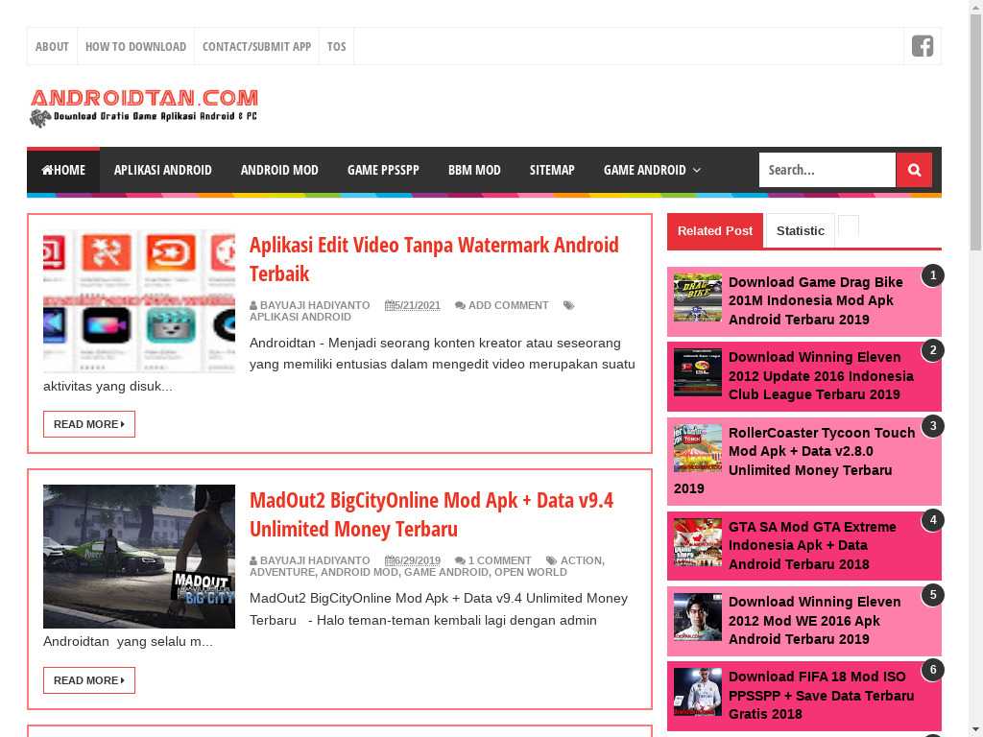Switch to the Statistic tab
This screenshot has width=983, height=737.
pos(800,230)
